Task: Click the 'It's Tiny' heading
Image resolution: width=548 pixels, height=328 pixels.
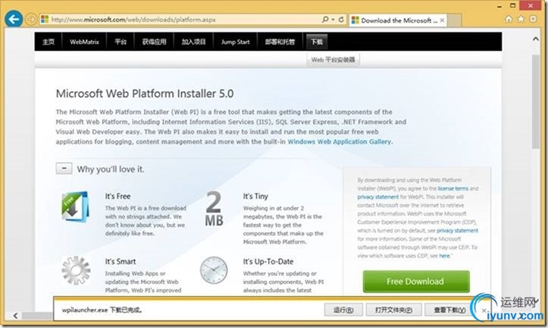Action: [255, 196]
